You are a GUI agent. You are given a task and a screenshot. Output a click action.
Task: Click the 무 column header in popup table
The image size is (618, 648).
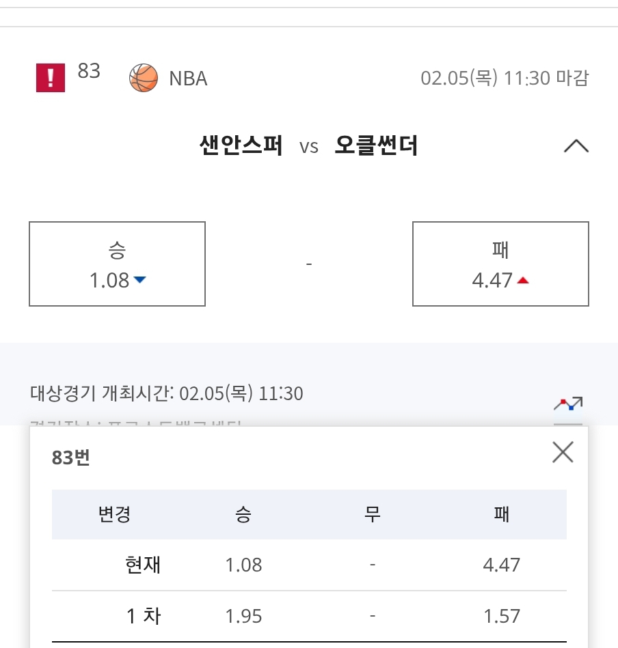(372, 514)
